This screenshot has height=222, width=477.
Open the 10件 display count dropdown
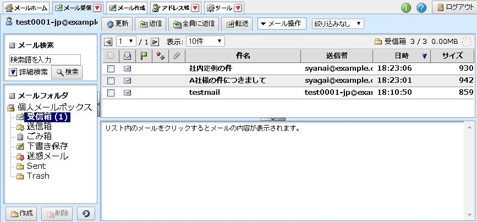205,42
